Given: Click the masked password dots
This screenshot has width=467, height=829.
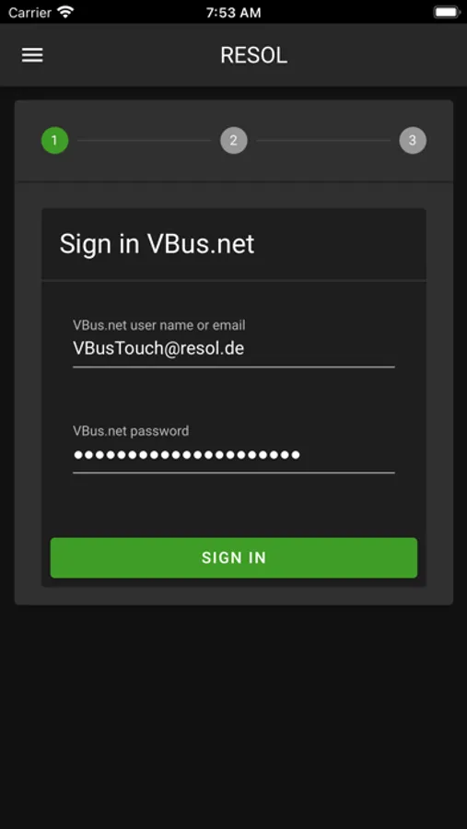Looking at the screenshot, I should click(x=187, y=455).
